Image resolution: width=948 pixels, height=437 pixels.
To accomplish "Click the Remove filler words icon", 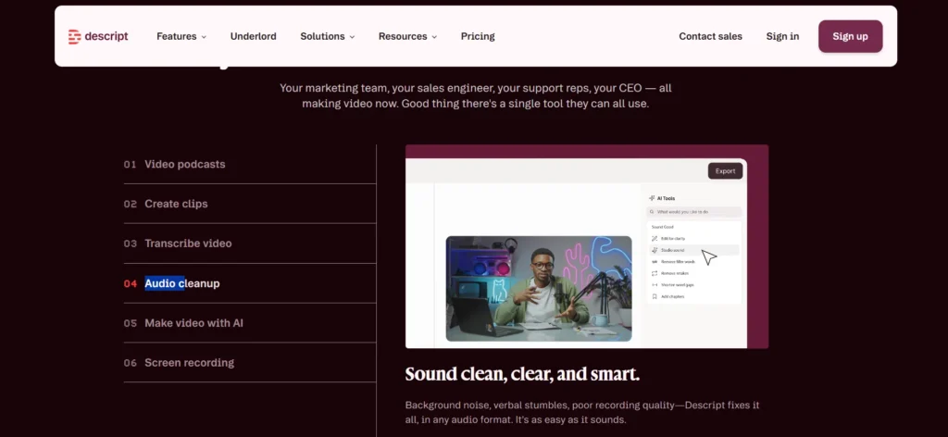I will (x=655, y=262).
